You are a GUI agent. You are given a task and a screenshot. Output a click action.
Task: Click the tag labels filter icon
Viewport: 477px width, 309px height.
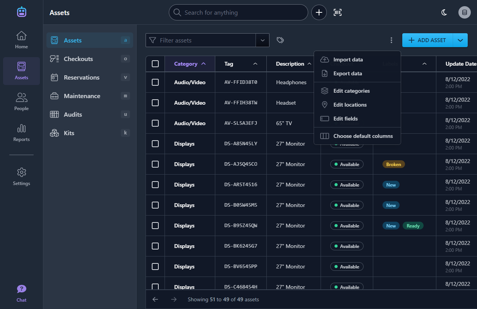pos(280,40)
